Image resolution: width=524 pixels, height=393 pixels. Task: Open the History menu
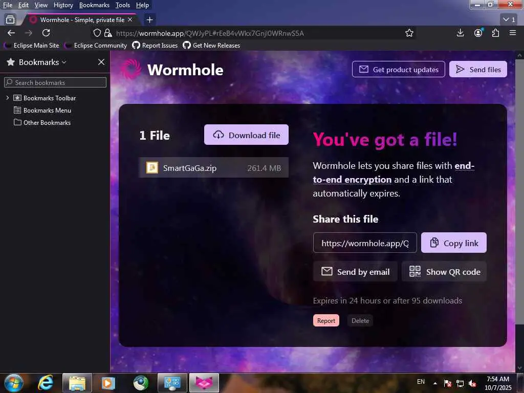[x=63, y=5]
